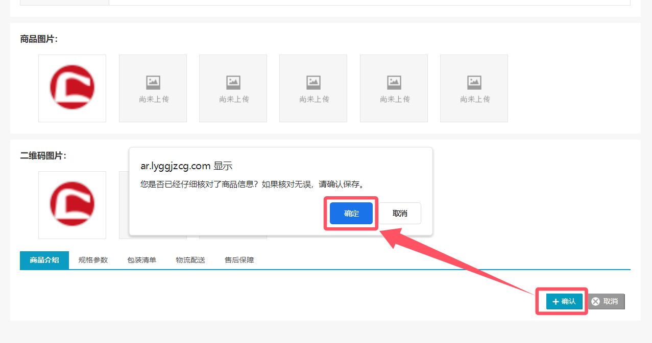
Task: Click the plus icon on the 确认 button
Action: point(556,302)
